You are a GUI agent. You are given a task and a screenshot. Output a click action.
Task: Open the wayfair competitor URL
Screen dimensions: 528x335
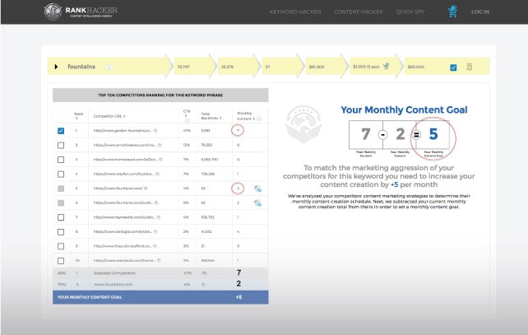pos(123,174)
